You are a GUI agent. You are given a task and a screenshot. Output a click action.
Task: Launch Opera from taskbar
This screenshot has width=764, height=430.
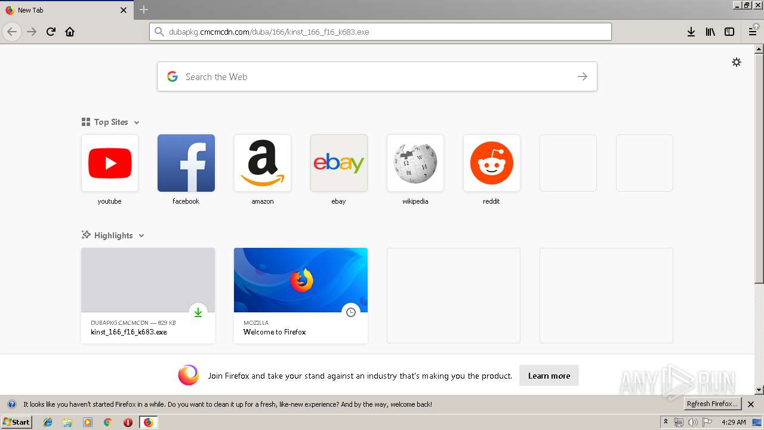[128, 422]
